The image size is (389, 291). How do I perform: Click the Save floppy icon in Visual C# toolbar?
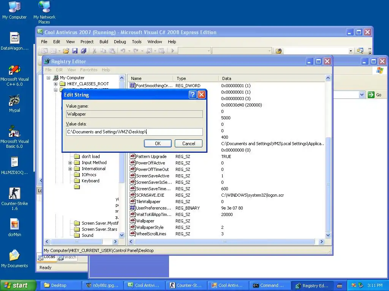pyautogui.click(x=75, y=51)
